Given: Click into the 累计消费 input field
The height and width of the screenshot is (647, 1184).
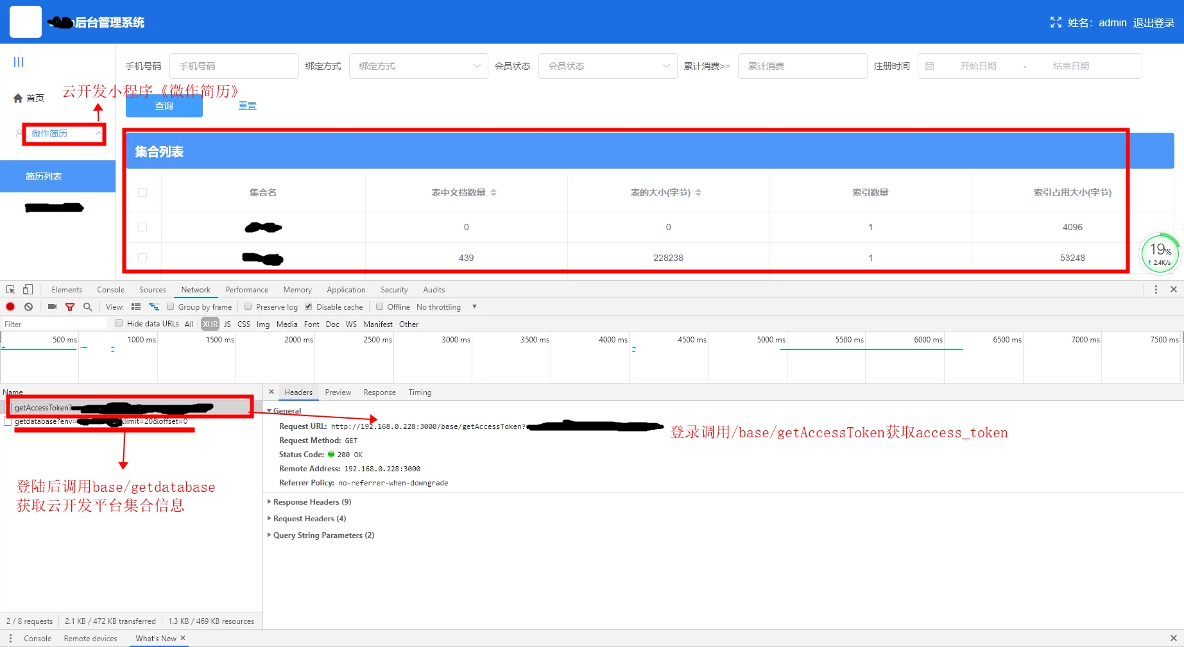Looking at the screenshot, I should 803,66.
